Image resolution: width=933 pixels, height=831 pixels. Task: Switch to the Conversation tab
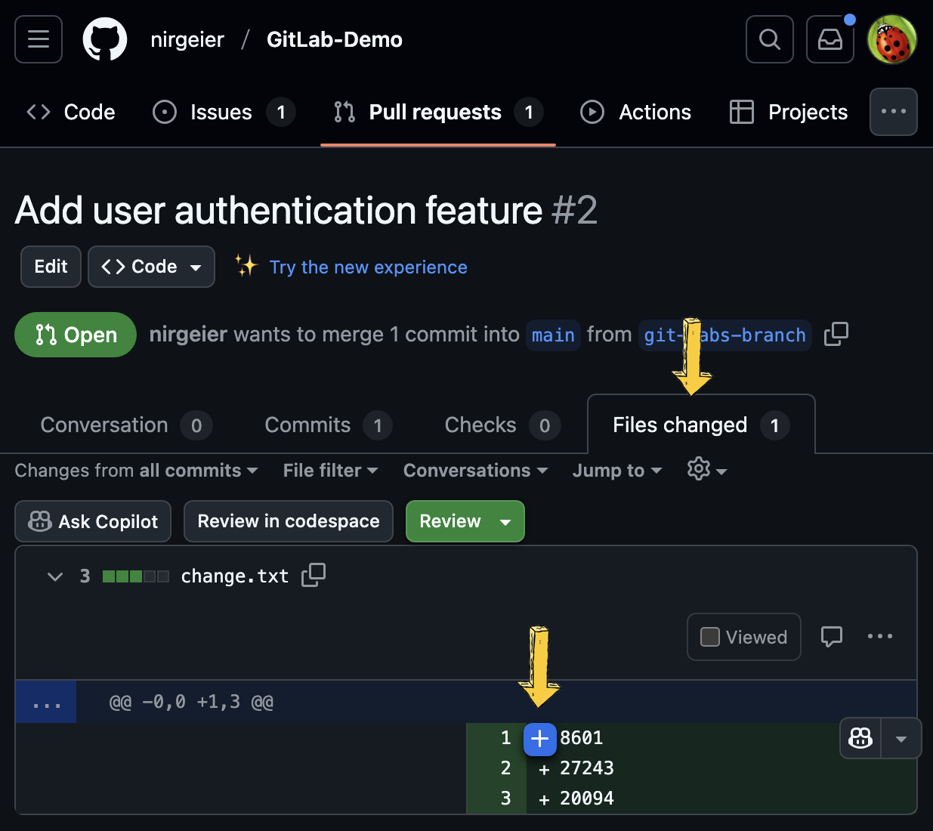125,425
